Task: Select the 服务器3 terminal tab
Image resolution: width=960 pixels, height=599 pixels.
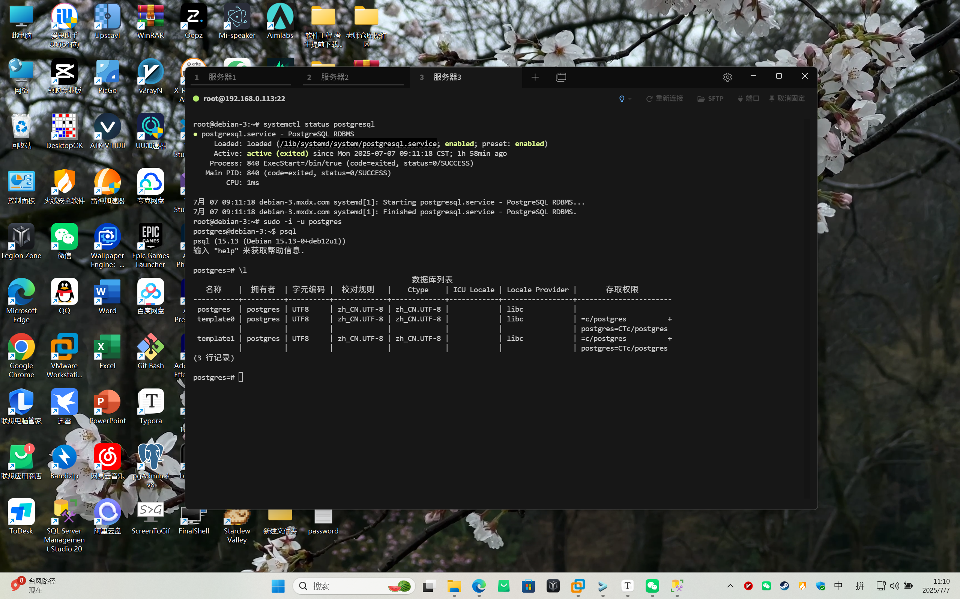Action: point(466,77)
